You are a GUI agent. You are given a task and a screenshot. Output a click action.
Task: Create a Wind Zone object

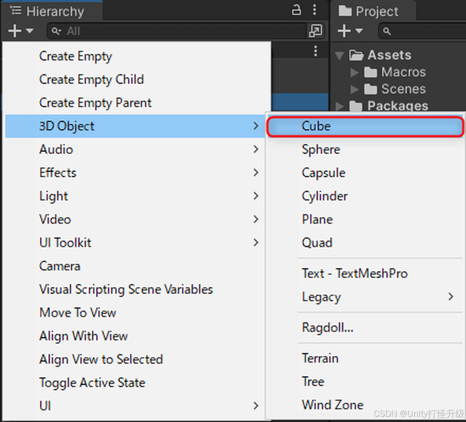click(365, 405)
